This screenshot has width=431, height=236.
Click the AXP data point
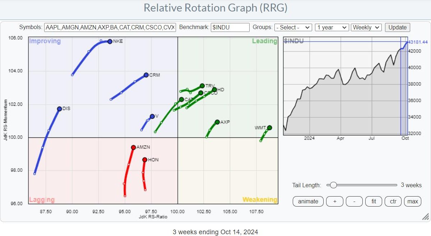pyautogui.click(x=217, y=122)
